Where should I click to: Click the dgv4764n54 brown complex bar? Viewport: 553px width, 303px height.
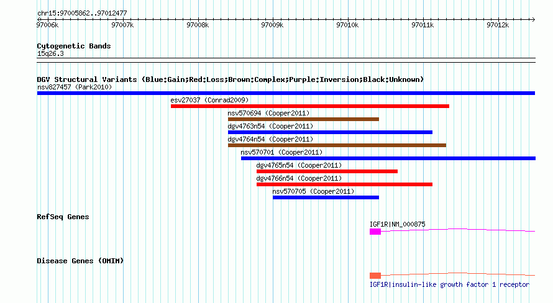coord(337,145)
